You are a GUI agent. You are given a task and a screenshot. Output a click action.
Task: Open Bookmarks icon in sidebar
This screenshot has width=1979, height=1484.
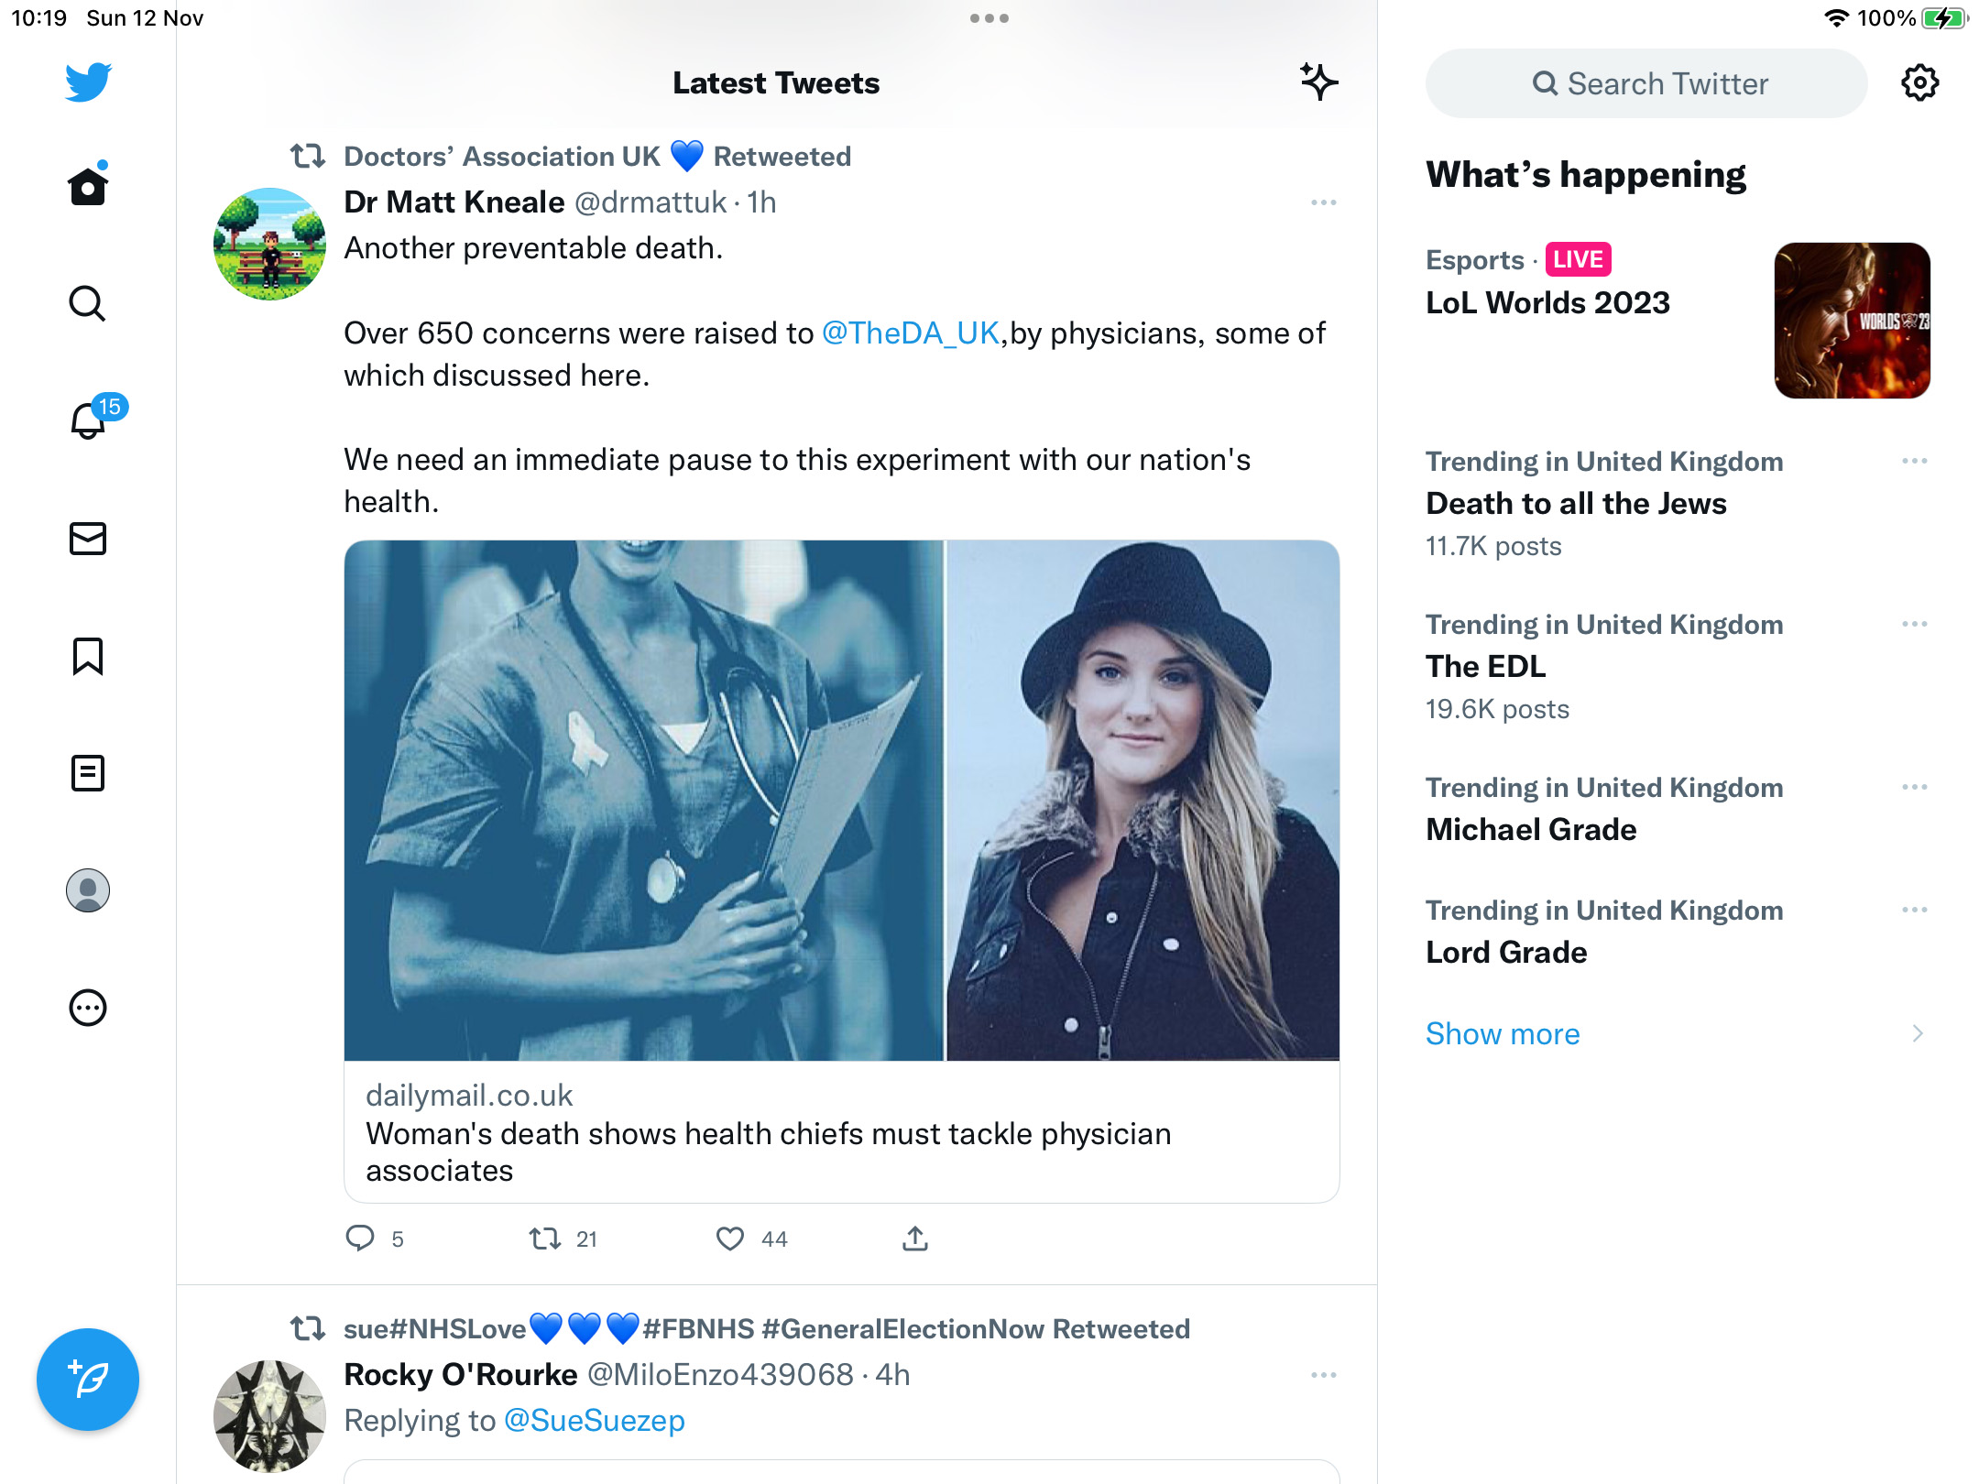[x=88, y=656]
